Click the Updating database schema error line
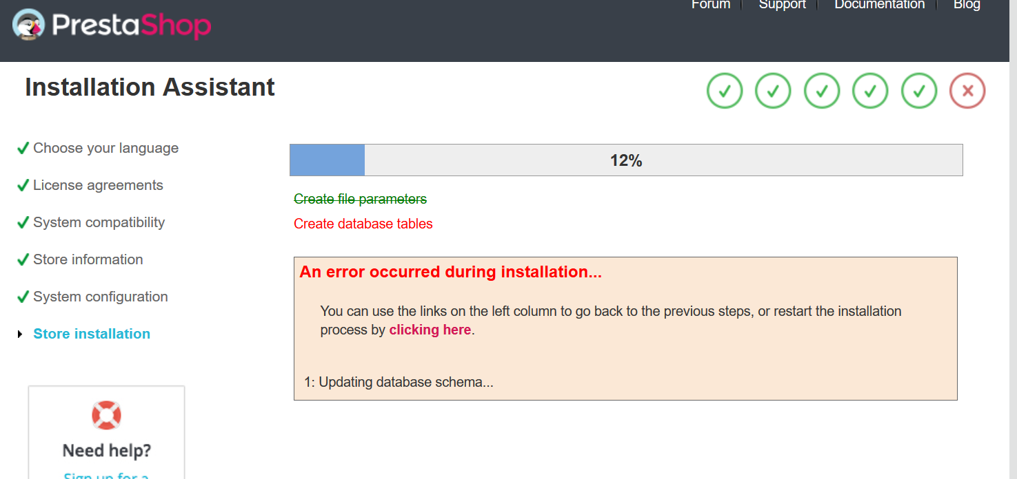 (399, 382)
